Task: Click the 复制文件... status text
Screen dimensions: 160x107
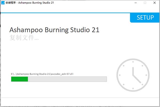Action: coord(24,38)
